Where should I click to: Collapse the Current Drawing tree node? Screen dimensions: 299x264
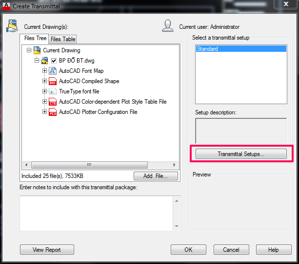click(29, 50)
